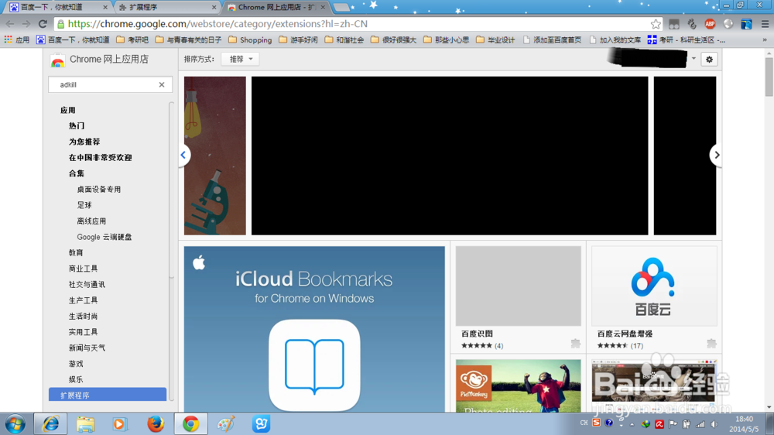
Task: Open the 毕业设计 bookmark folder
Action: 495,39
